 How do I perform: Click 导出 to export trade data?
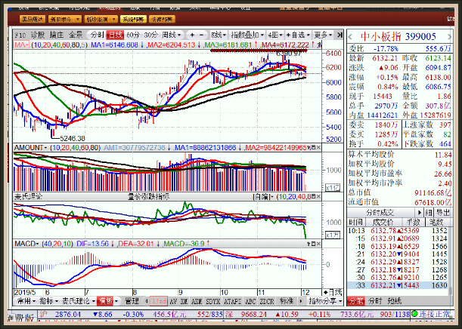click(x=443, y=212)
